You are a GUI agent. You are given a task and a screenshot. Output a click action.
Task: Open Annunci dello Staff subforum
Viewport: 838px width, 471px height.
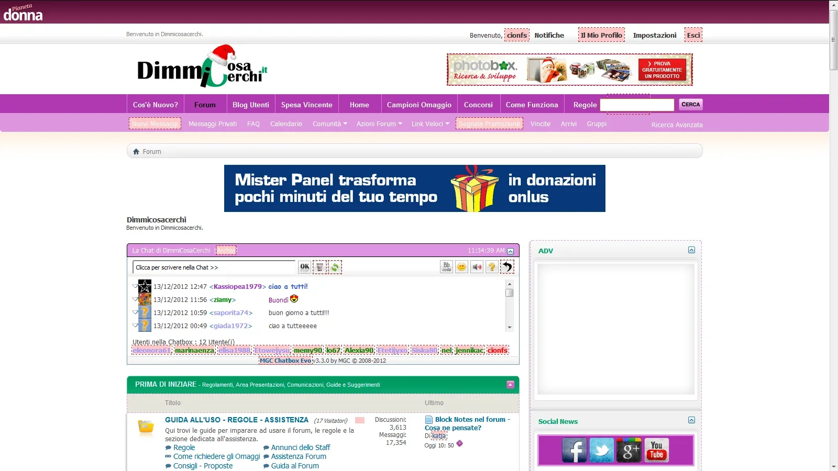click(300, 447)
